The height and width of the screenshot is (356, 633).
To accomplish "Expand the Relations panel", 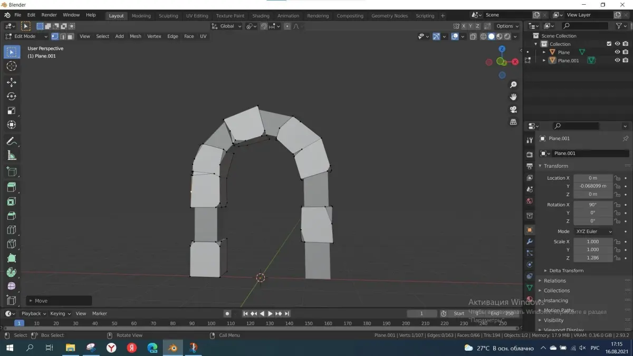I will (555, 281).
